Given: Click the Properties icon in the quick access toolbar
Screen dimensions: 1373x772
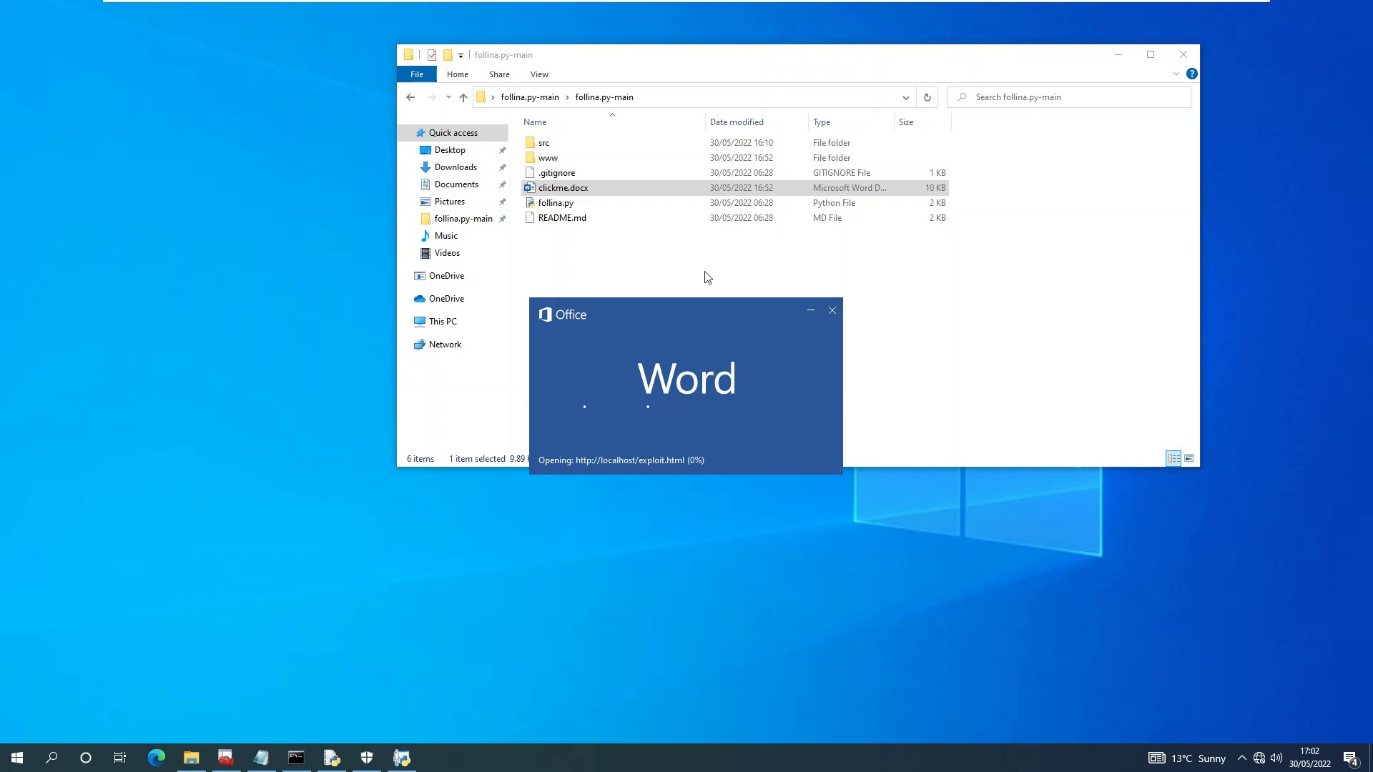Looking at the screenshot, I should click(432, 55).
